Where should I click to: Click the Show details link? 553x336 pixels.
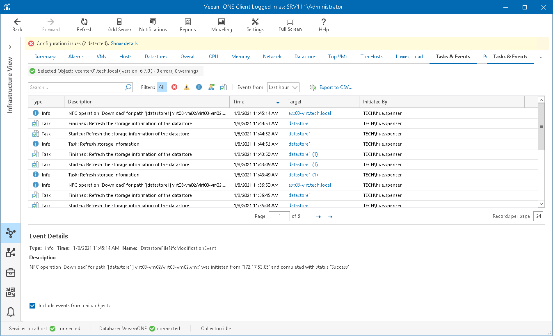tap(124, 43)
